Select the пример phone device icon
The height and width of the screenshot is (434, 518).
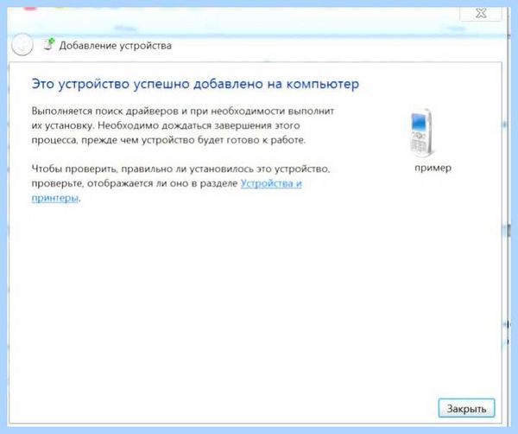coord(421,133)
